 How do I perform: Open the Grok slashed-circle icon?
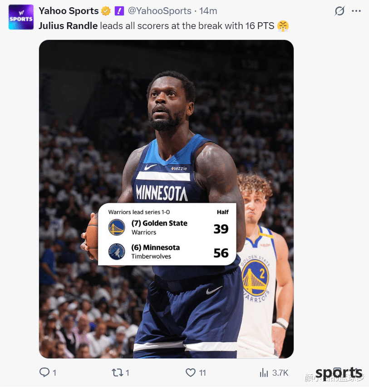[x=339, y=11]
